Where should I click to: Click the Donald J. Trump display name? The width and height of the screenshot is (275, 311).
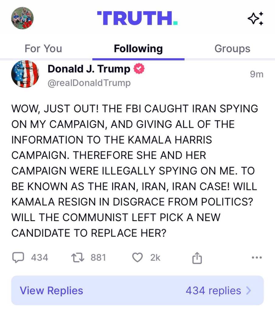tap(89, 69)
